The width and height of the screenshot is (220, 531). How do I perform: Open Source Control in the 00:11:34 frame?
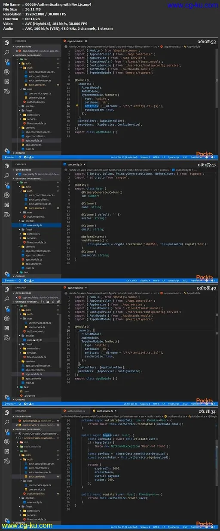pos(6,432)
